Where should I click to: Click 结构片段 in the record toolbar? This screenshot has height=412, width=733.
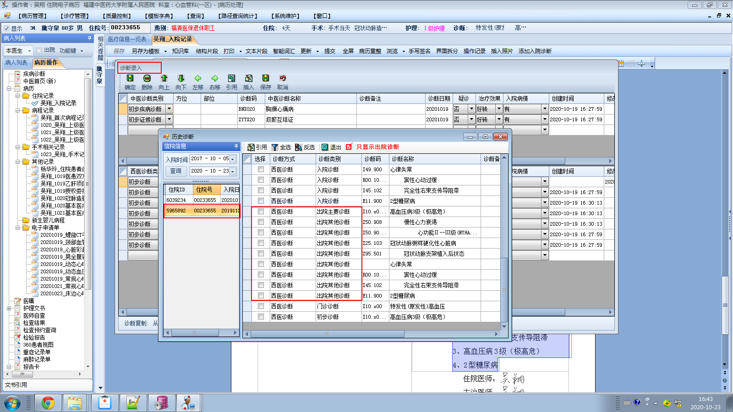(207, 51)
